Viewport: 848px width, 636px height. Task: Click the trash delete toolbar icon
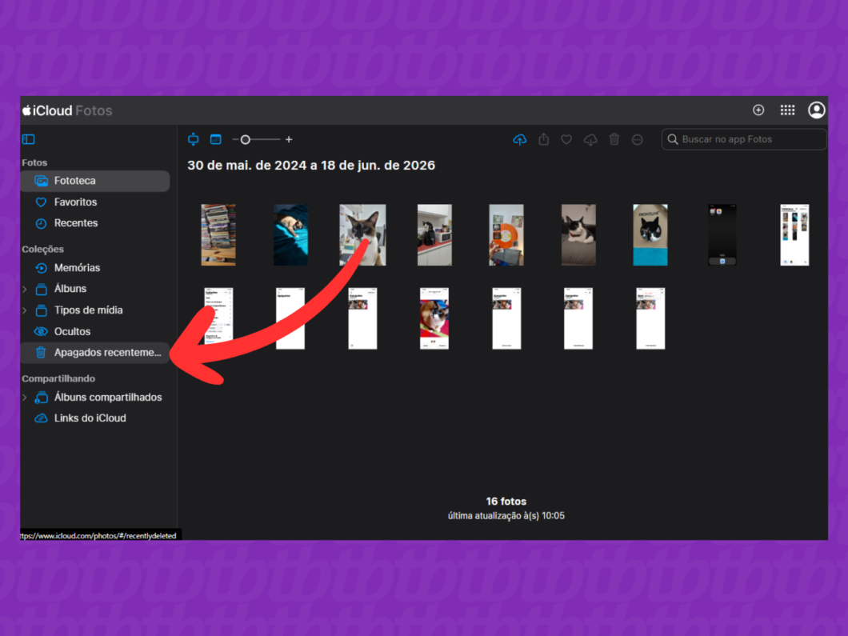[x=614, y=139]
